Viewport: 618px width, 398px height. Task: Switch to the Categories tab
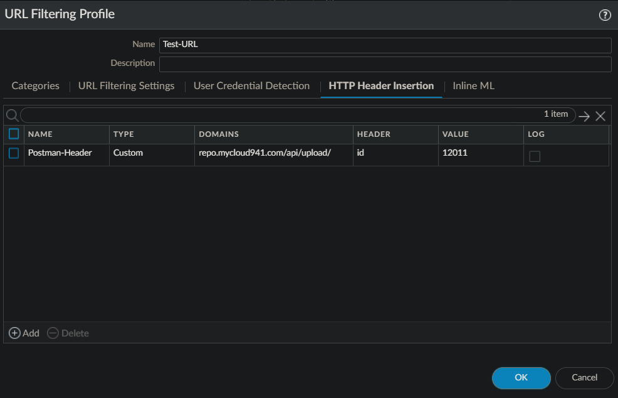pos(36,86)
